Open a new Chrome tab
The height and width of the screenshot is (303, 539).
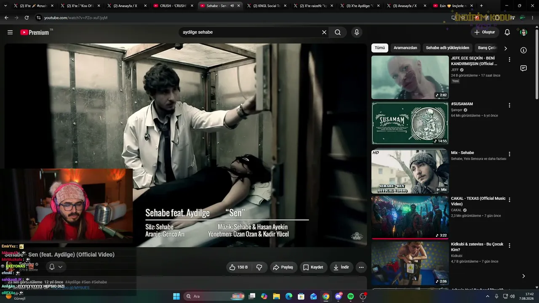click(481, 6)
